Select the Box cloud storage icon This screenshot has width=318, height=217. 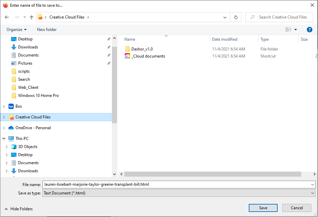[x=11, y=106]
